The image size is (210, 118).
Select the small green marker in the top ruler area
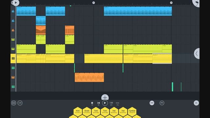tap(71, 6)
